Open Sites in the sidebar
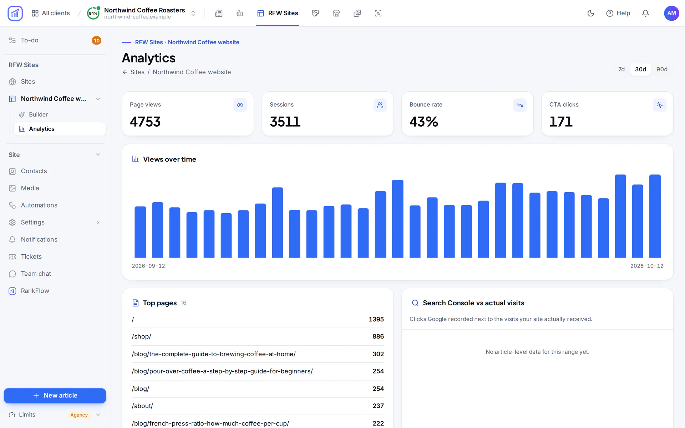 (x=55, y=82)
